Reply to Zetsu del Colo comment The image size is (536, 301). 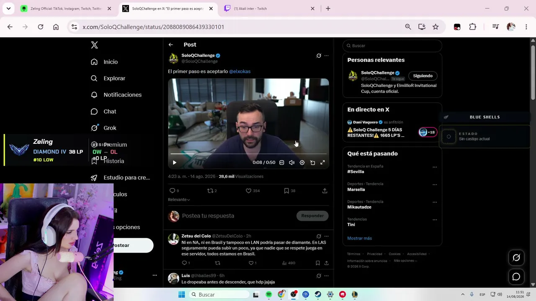[x=186, y=263]
